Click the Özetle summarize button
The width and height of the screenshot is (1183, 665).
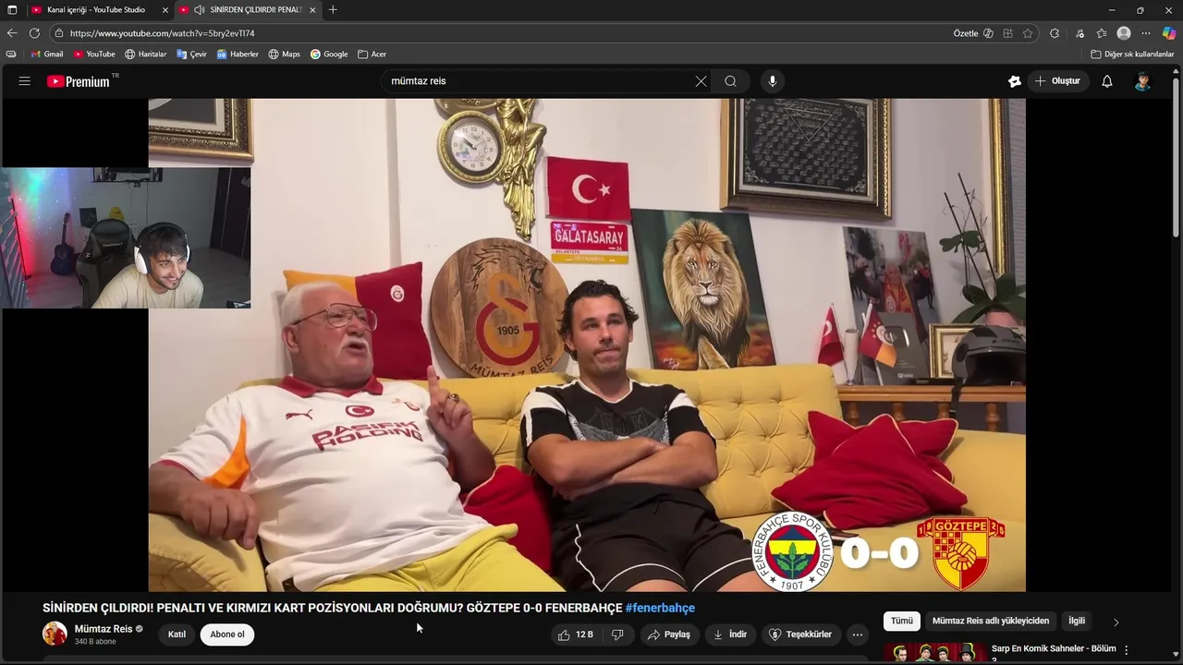click(x=973, y=33)
